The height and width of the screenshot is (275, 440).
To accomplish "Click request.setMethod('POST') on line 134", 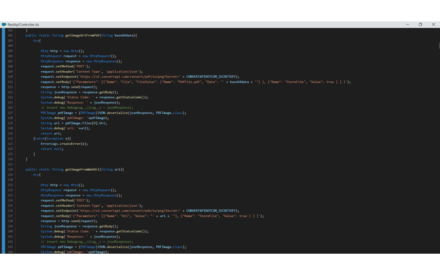I will coord(65,200).
